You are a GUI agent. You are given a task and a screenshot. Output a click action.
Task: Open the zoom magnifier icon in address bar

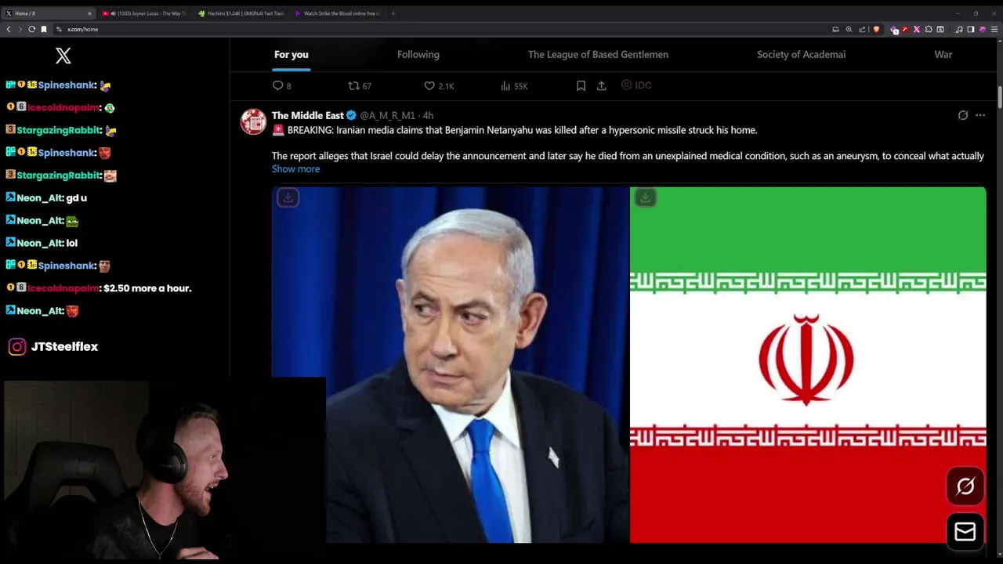pyautogui.click(x=849, y=29)
